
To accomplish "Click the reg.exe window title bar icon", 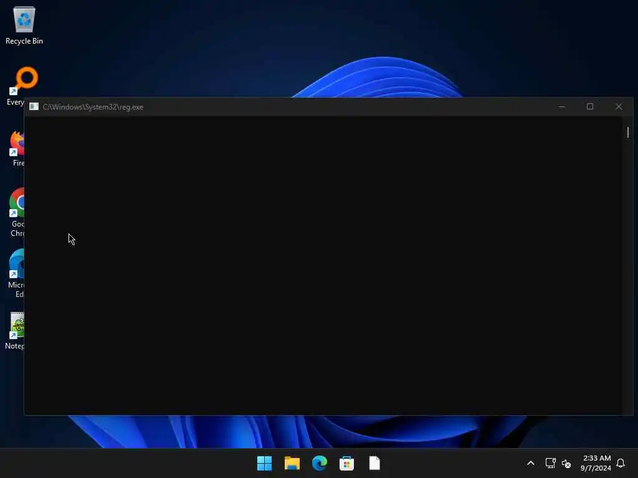I will tap(34, 106).
